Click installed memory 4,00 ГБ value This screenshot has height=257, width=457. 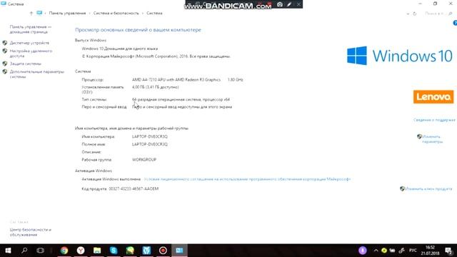tap(156, 87)
